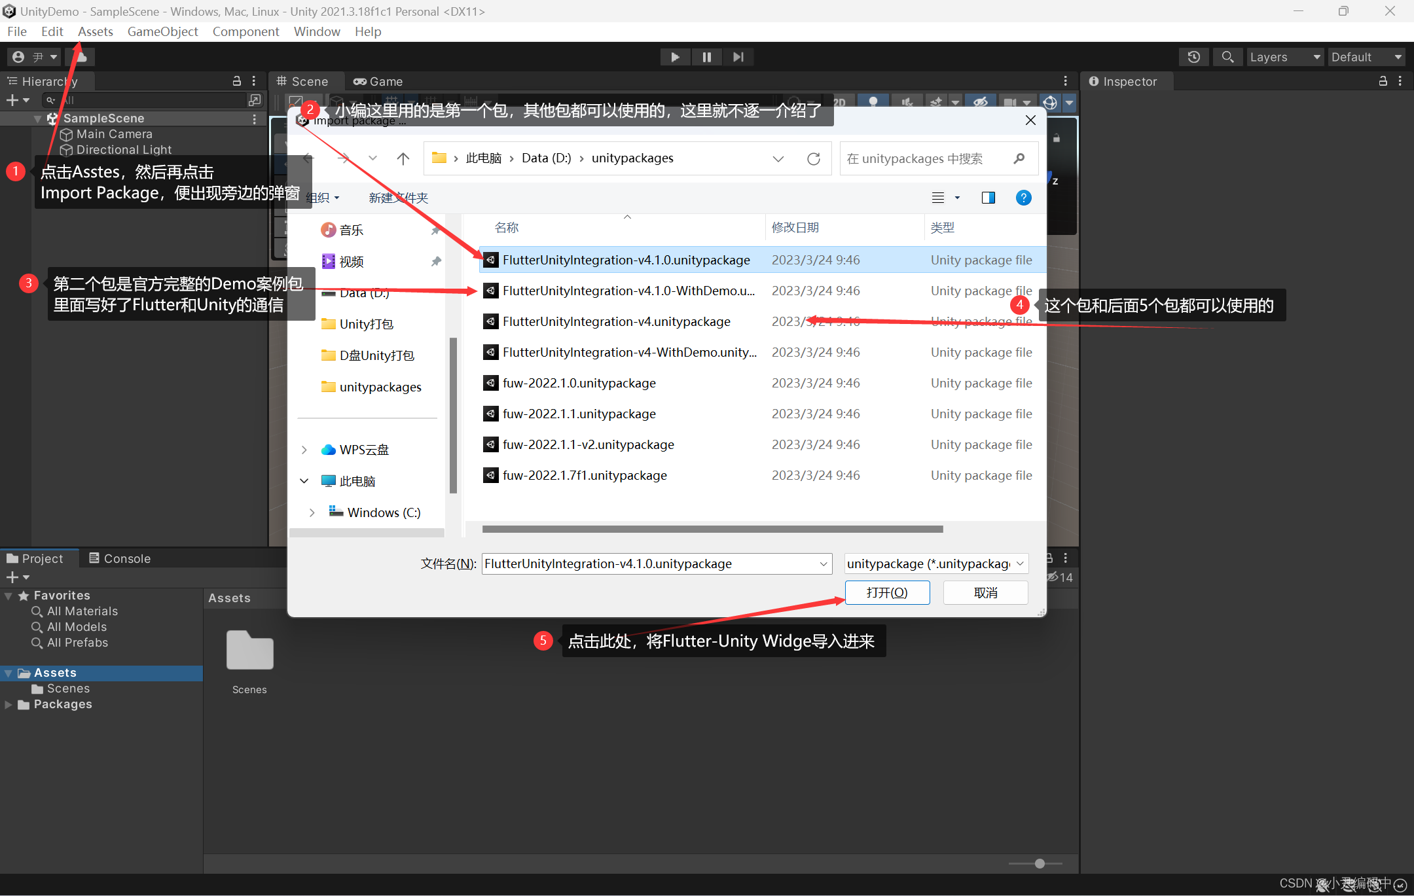Toggle the preview pane icon in the import dialog

click(988, 198)
